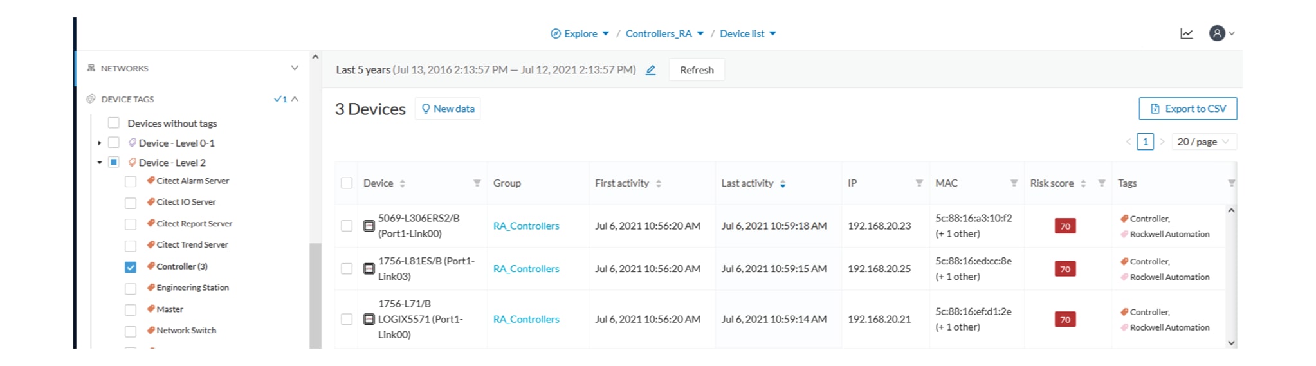Click device icon for 5069-L306ERS2/B
Image resolution: width=1316 pixels, height=366 pixels.
point(369,226)
